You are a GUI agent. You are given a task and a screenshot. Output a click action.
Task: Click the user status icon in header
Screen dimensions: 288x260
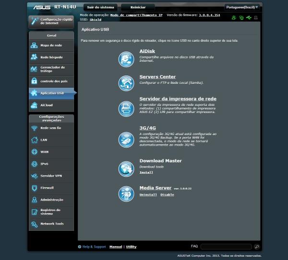click(x=234, y=18)
